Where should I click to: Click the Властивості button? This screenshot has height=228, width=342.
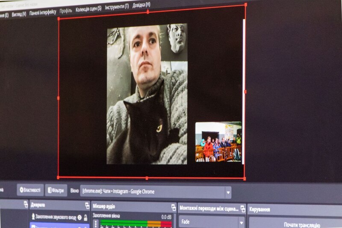(x=30, y=190)
